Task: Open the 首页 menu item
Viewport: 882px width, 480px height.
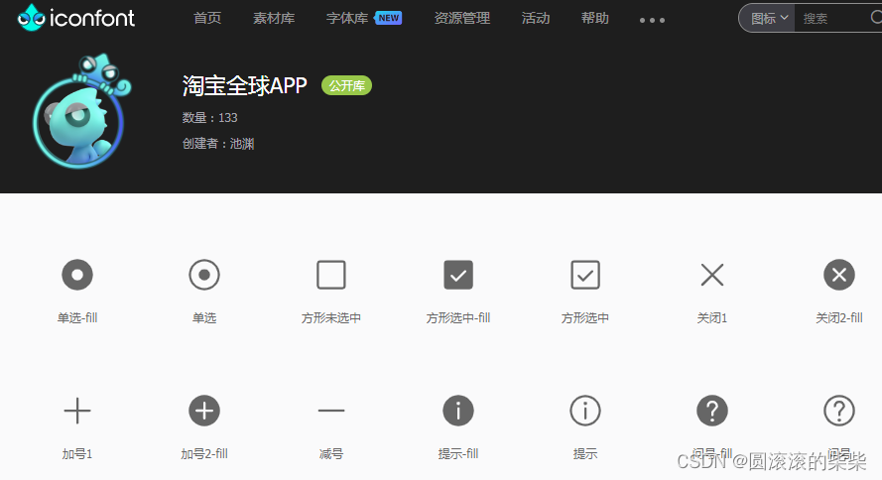Action: tap(207, 19)
